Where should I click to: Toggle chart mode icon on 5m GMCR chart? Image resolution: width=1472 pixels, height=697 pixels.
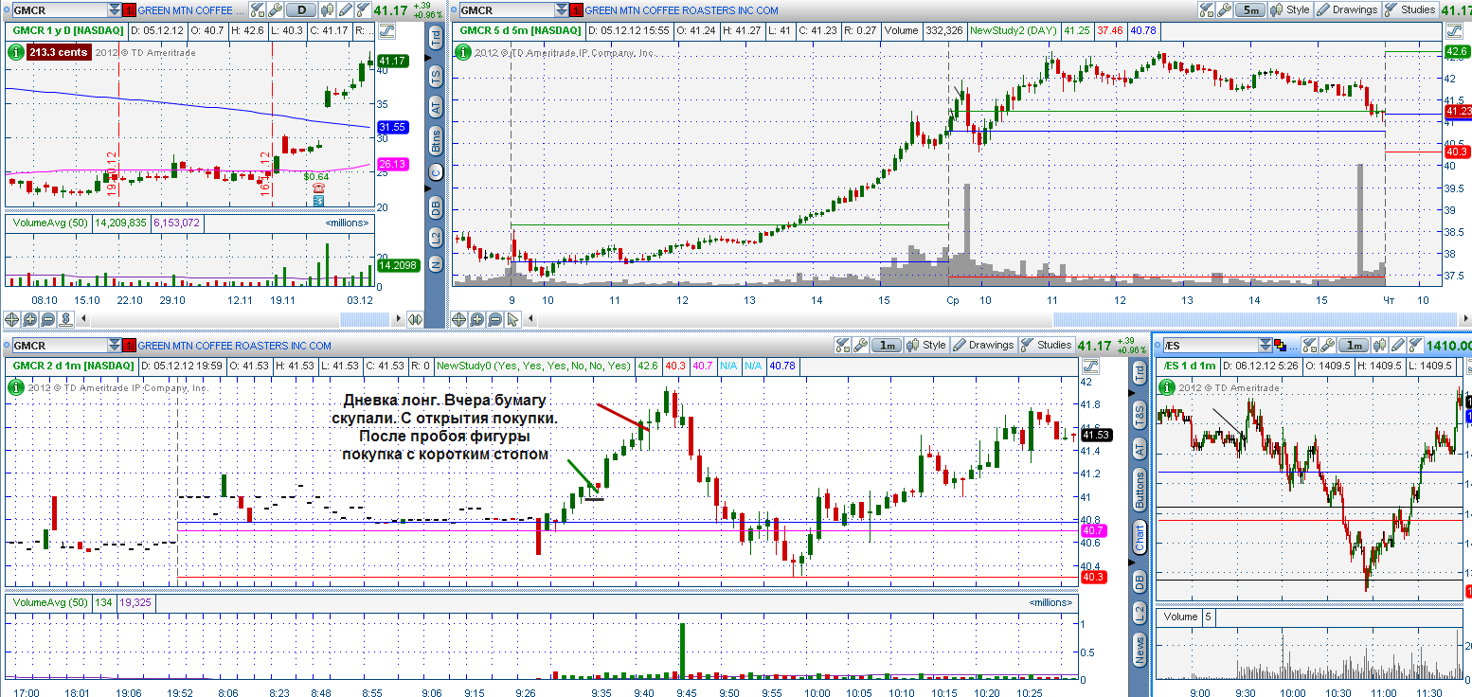pos(1454,30)
